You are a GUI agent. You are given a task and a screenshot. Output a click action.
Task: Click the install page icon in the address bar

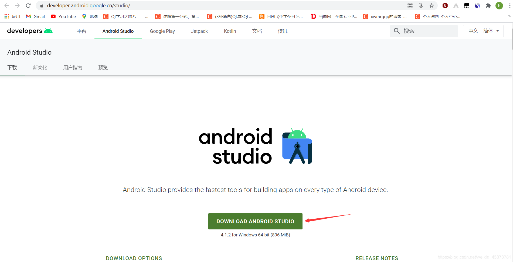pos(421,5)
